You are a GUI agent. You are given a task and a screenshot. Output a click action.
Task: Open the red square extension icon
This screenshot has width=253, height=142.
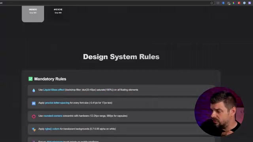[x=239, y=3]
